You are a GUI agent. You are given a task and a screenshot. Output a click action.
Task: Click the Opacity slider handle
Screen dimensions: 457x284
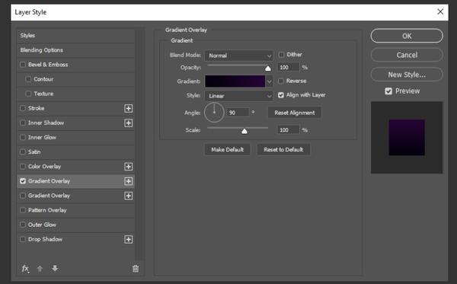click(x=268, y=69)
